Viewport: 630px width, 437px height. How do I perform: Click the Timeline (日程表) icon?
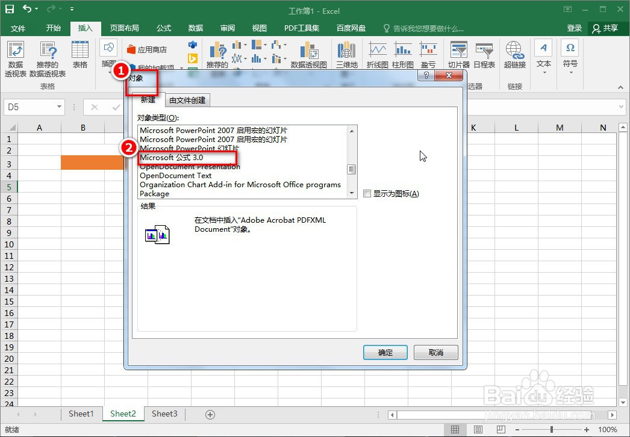point(484,55)
